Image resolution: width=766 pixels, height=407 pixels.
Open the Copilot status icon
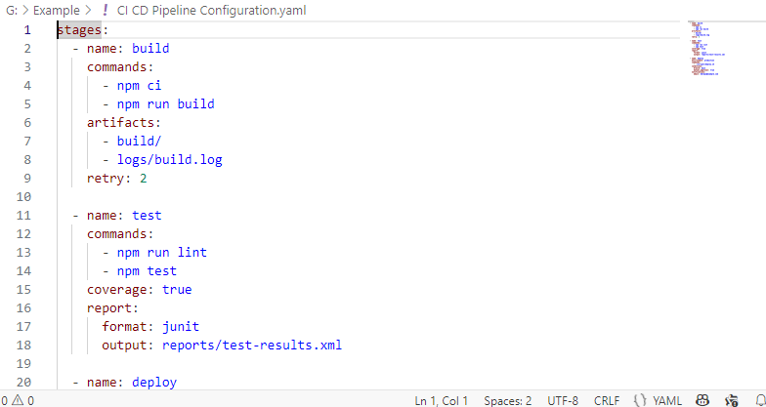[x=702, y=400]
